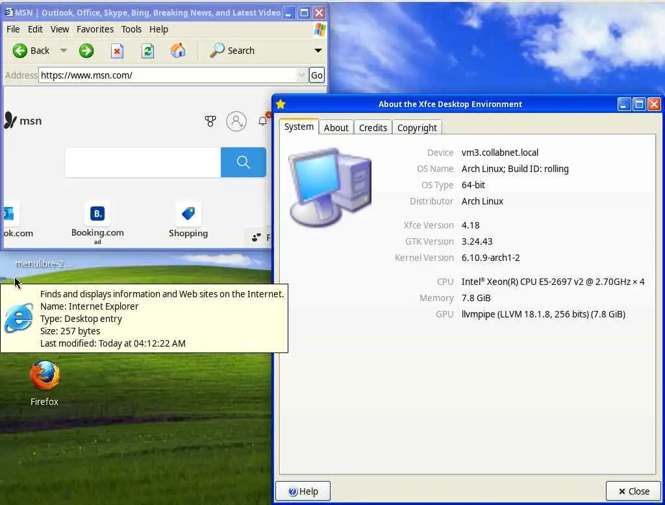The width and height of the screenshot is (665, 505).
Task: Click the Close button in Xfce dialog
Action: (x=634, y=491)
